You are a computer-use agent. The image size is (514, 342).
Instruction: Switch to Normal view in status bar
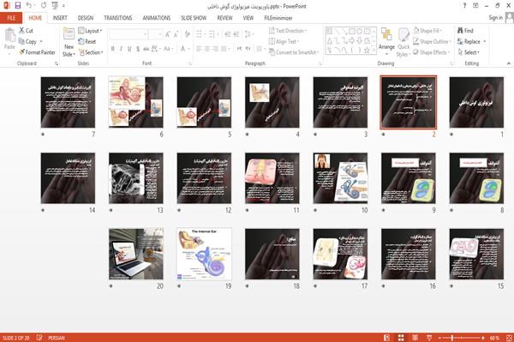387,338
